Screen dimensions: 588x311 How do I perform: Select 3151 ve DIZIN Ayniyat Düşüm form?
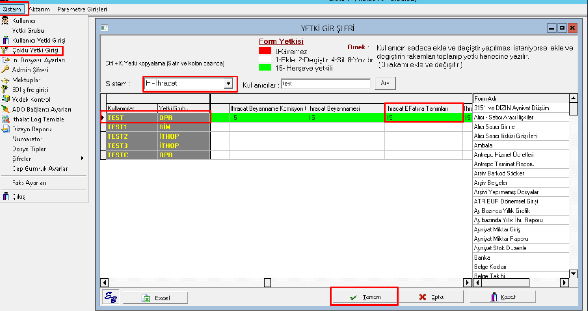tap(521, 108)
